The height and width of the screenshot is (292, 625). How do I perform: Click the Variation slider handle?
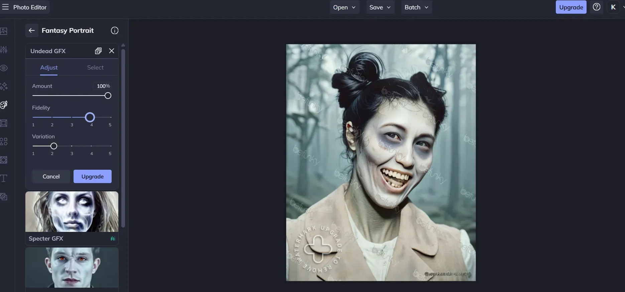click(53, 146)
